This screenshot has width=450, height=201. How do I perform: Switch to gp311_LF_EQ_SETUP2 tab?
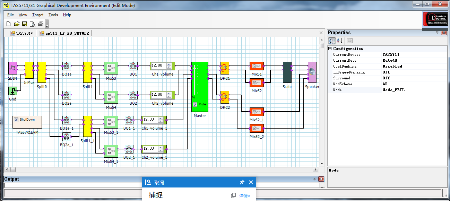tap(64, 33)
